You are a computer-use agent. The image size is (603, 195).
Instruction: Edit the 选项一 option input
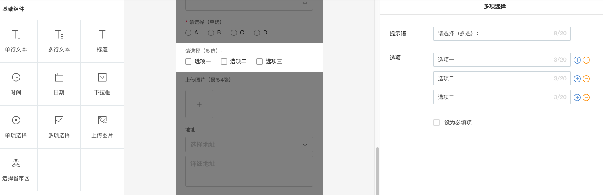[x=502, y=60]
